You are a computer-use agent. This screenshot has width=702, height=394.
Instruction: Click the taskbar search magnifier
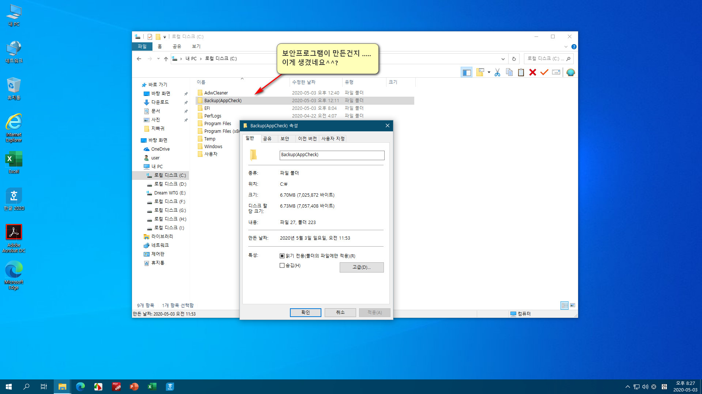point(26,387)
